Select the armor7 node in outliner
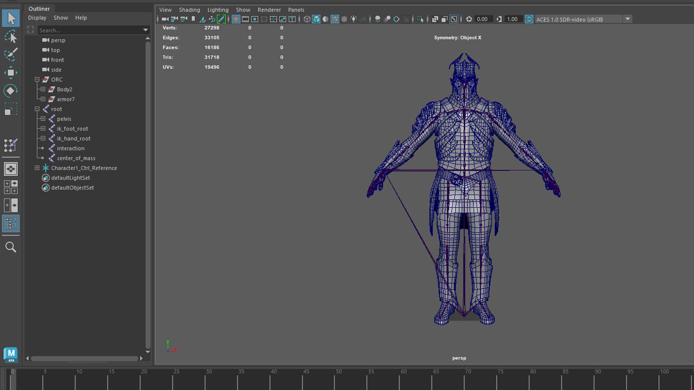This screenshot has height=390, width=694. pos(65,99)
